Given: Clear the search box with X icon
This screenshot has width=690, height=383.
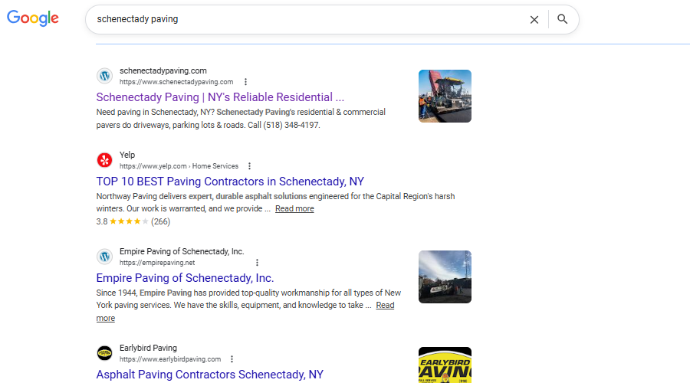Looking at the screenshot, I should [x=534, y=20].
